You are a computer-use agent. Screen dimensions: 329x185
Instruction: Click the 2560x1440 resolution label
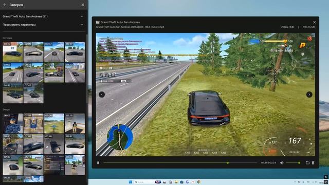point(287,27)
